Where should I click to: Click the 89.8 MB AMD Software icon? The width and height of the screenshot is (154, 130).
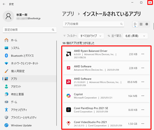tap(68, 82)
